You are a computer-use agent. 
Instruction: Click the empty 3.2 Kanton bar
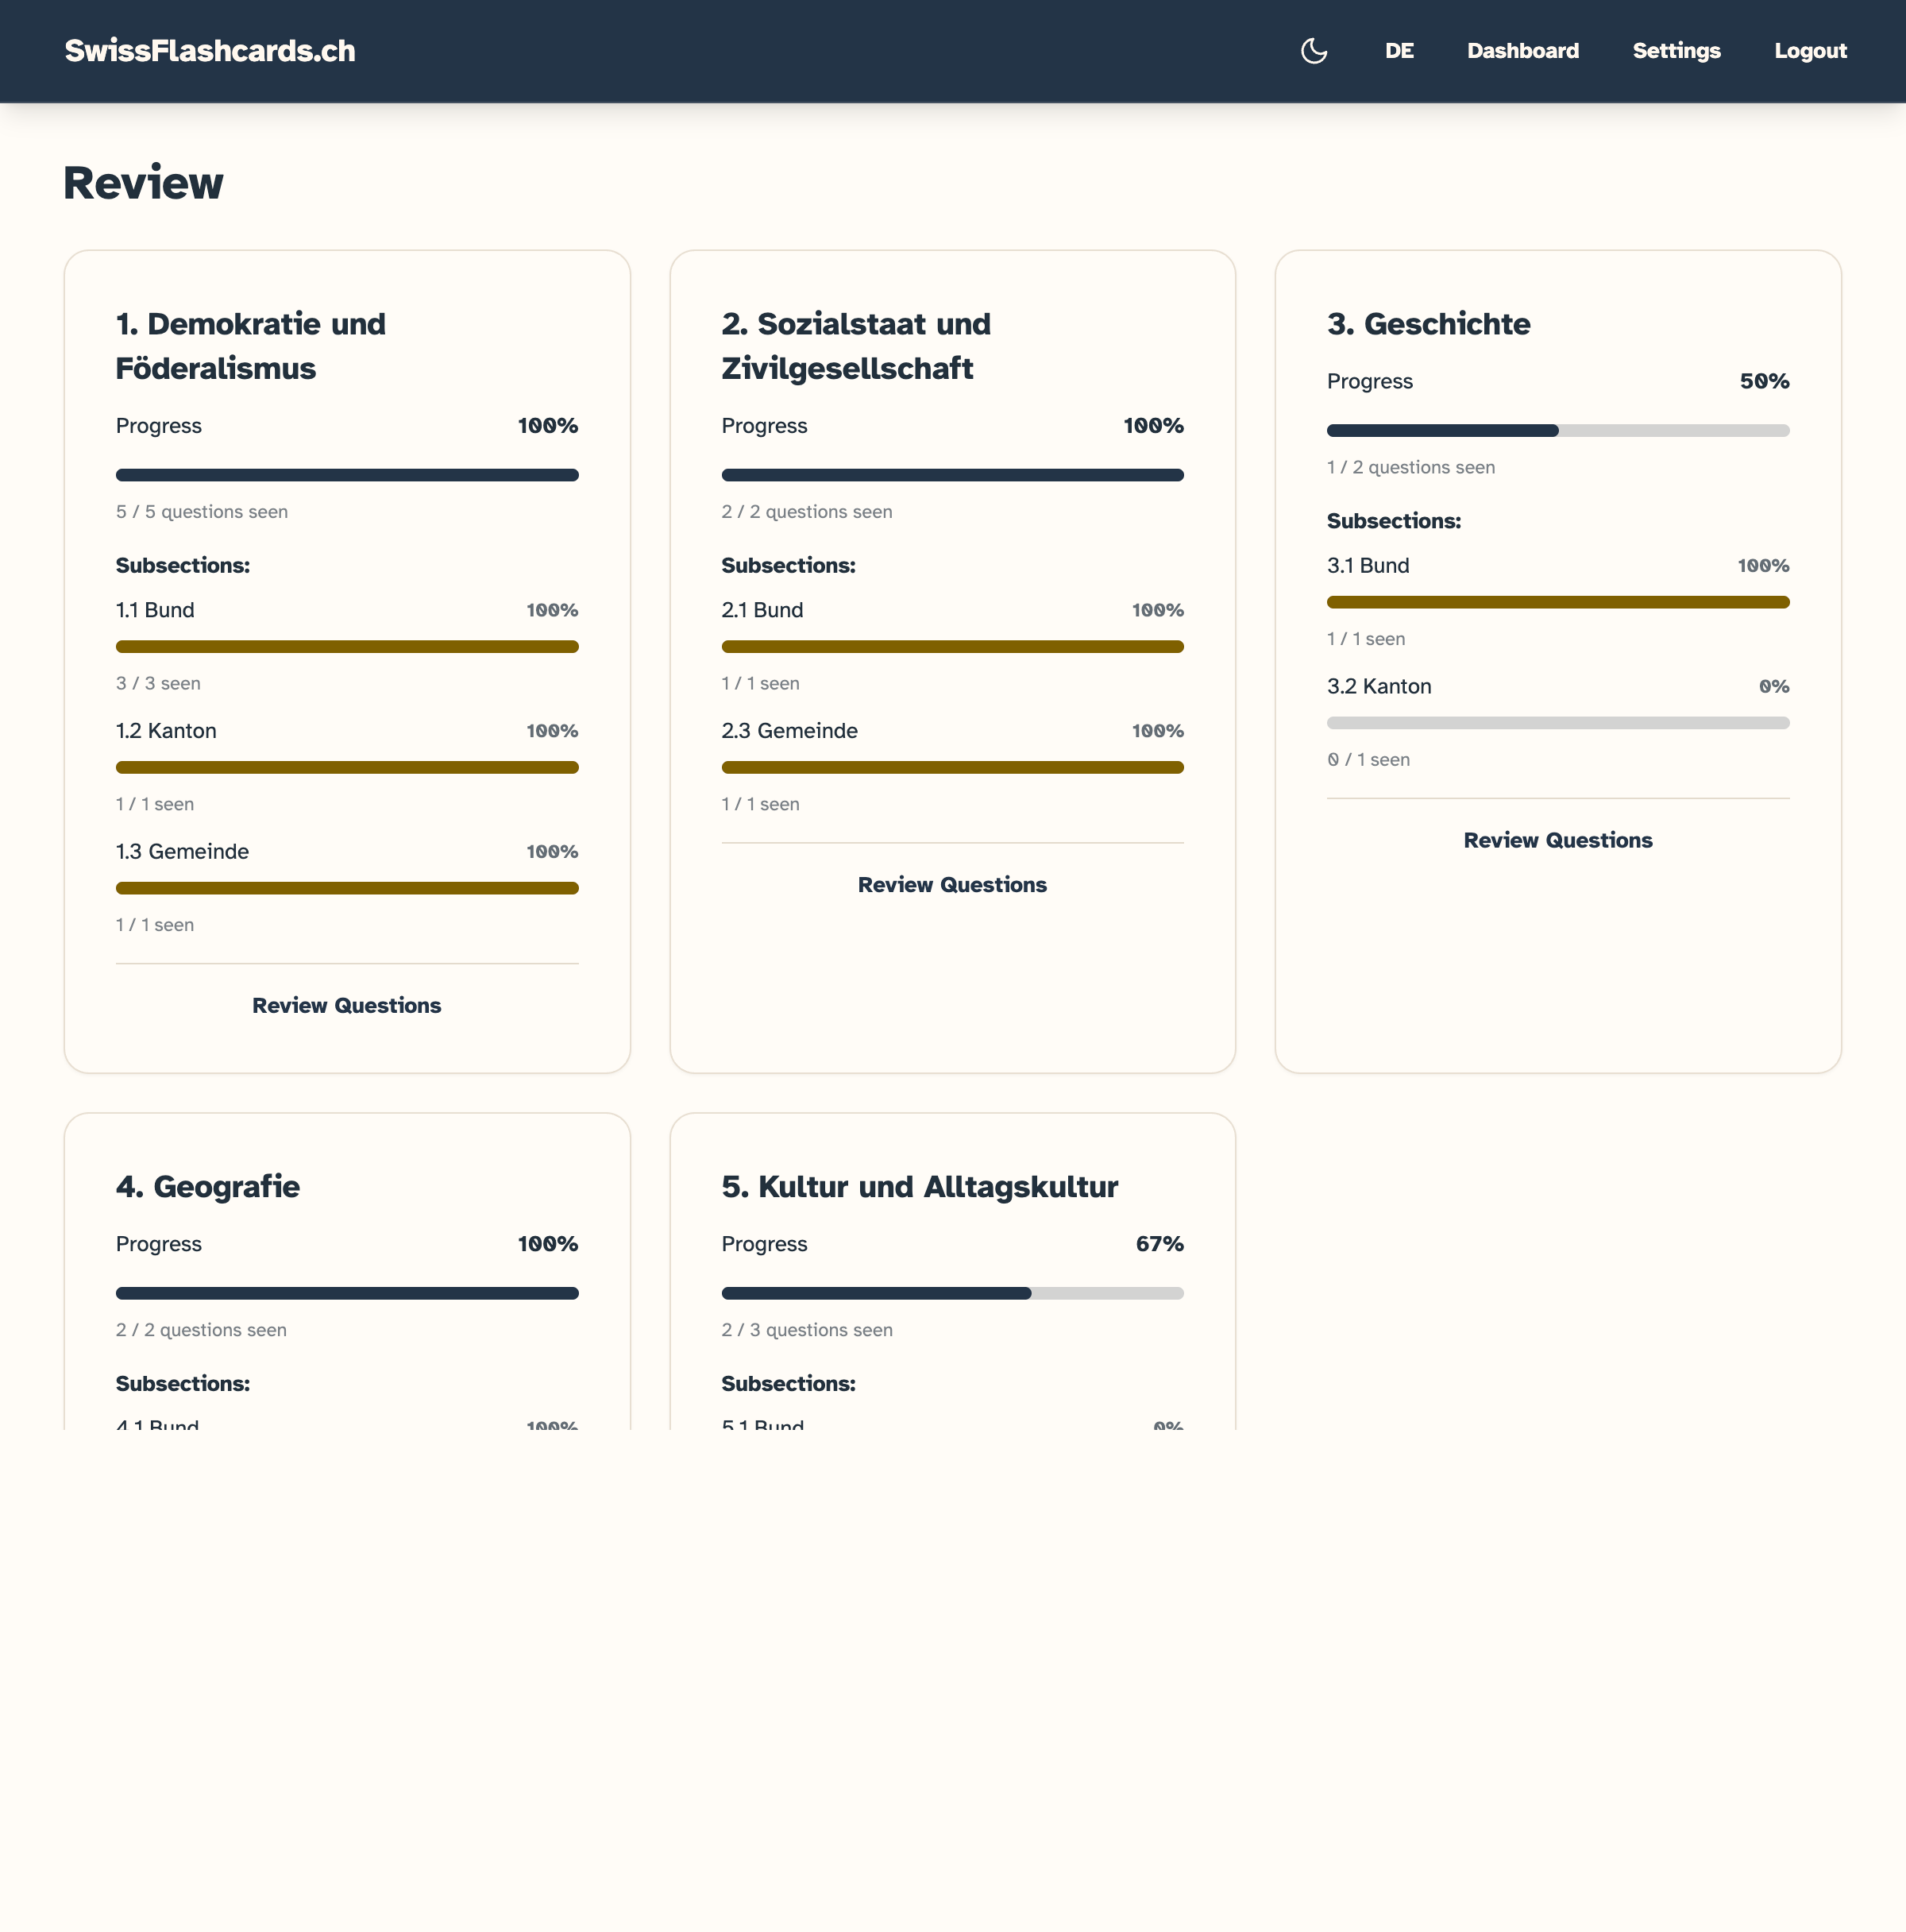[1558, 723]
